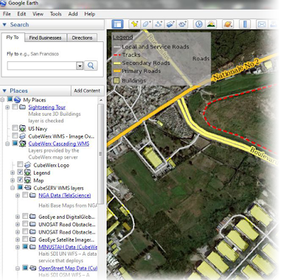Screen dimensions: 295x280
Task: Enable CubeWerx WMS Image Overlay checkbox
Action: [x=15, y=136]
